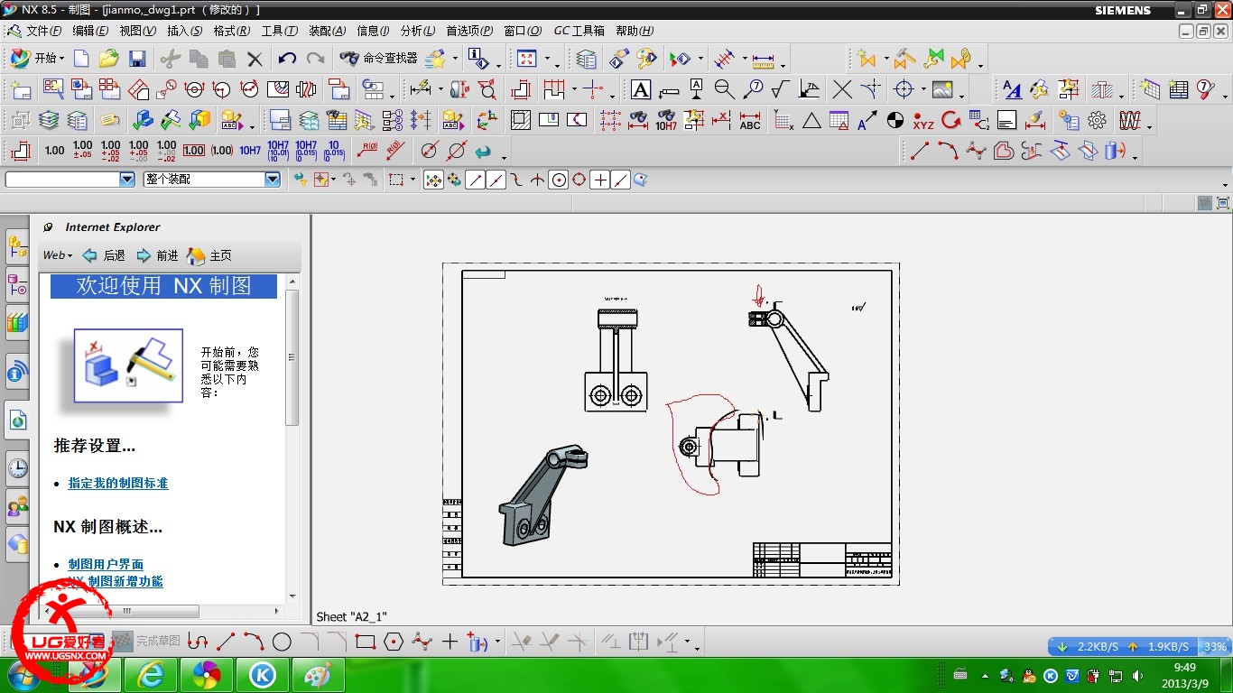The image size is (1233, 693).
Task: Click the 命令查找器 binoculars icon
Action: click(x=349, y=60)
